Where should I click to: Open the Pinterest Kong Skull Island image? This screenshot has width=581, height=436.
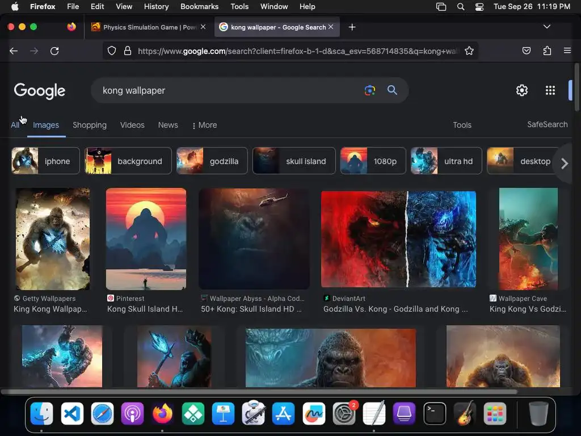pos(146,239)
